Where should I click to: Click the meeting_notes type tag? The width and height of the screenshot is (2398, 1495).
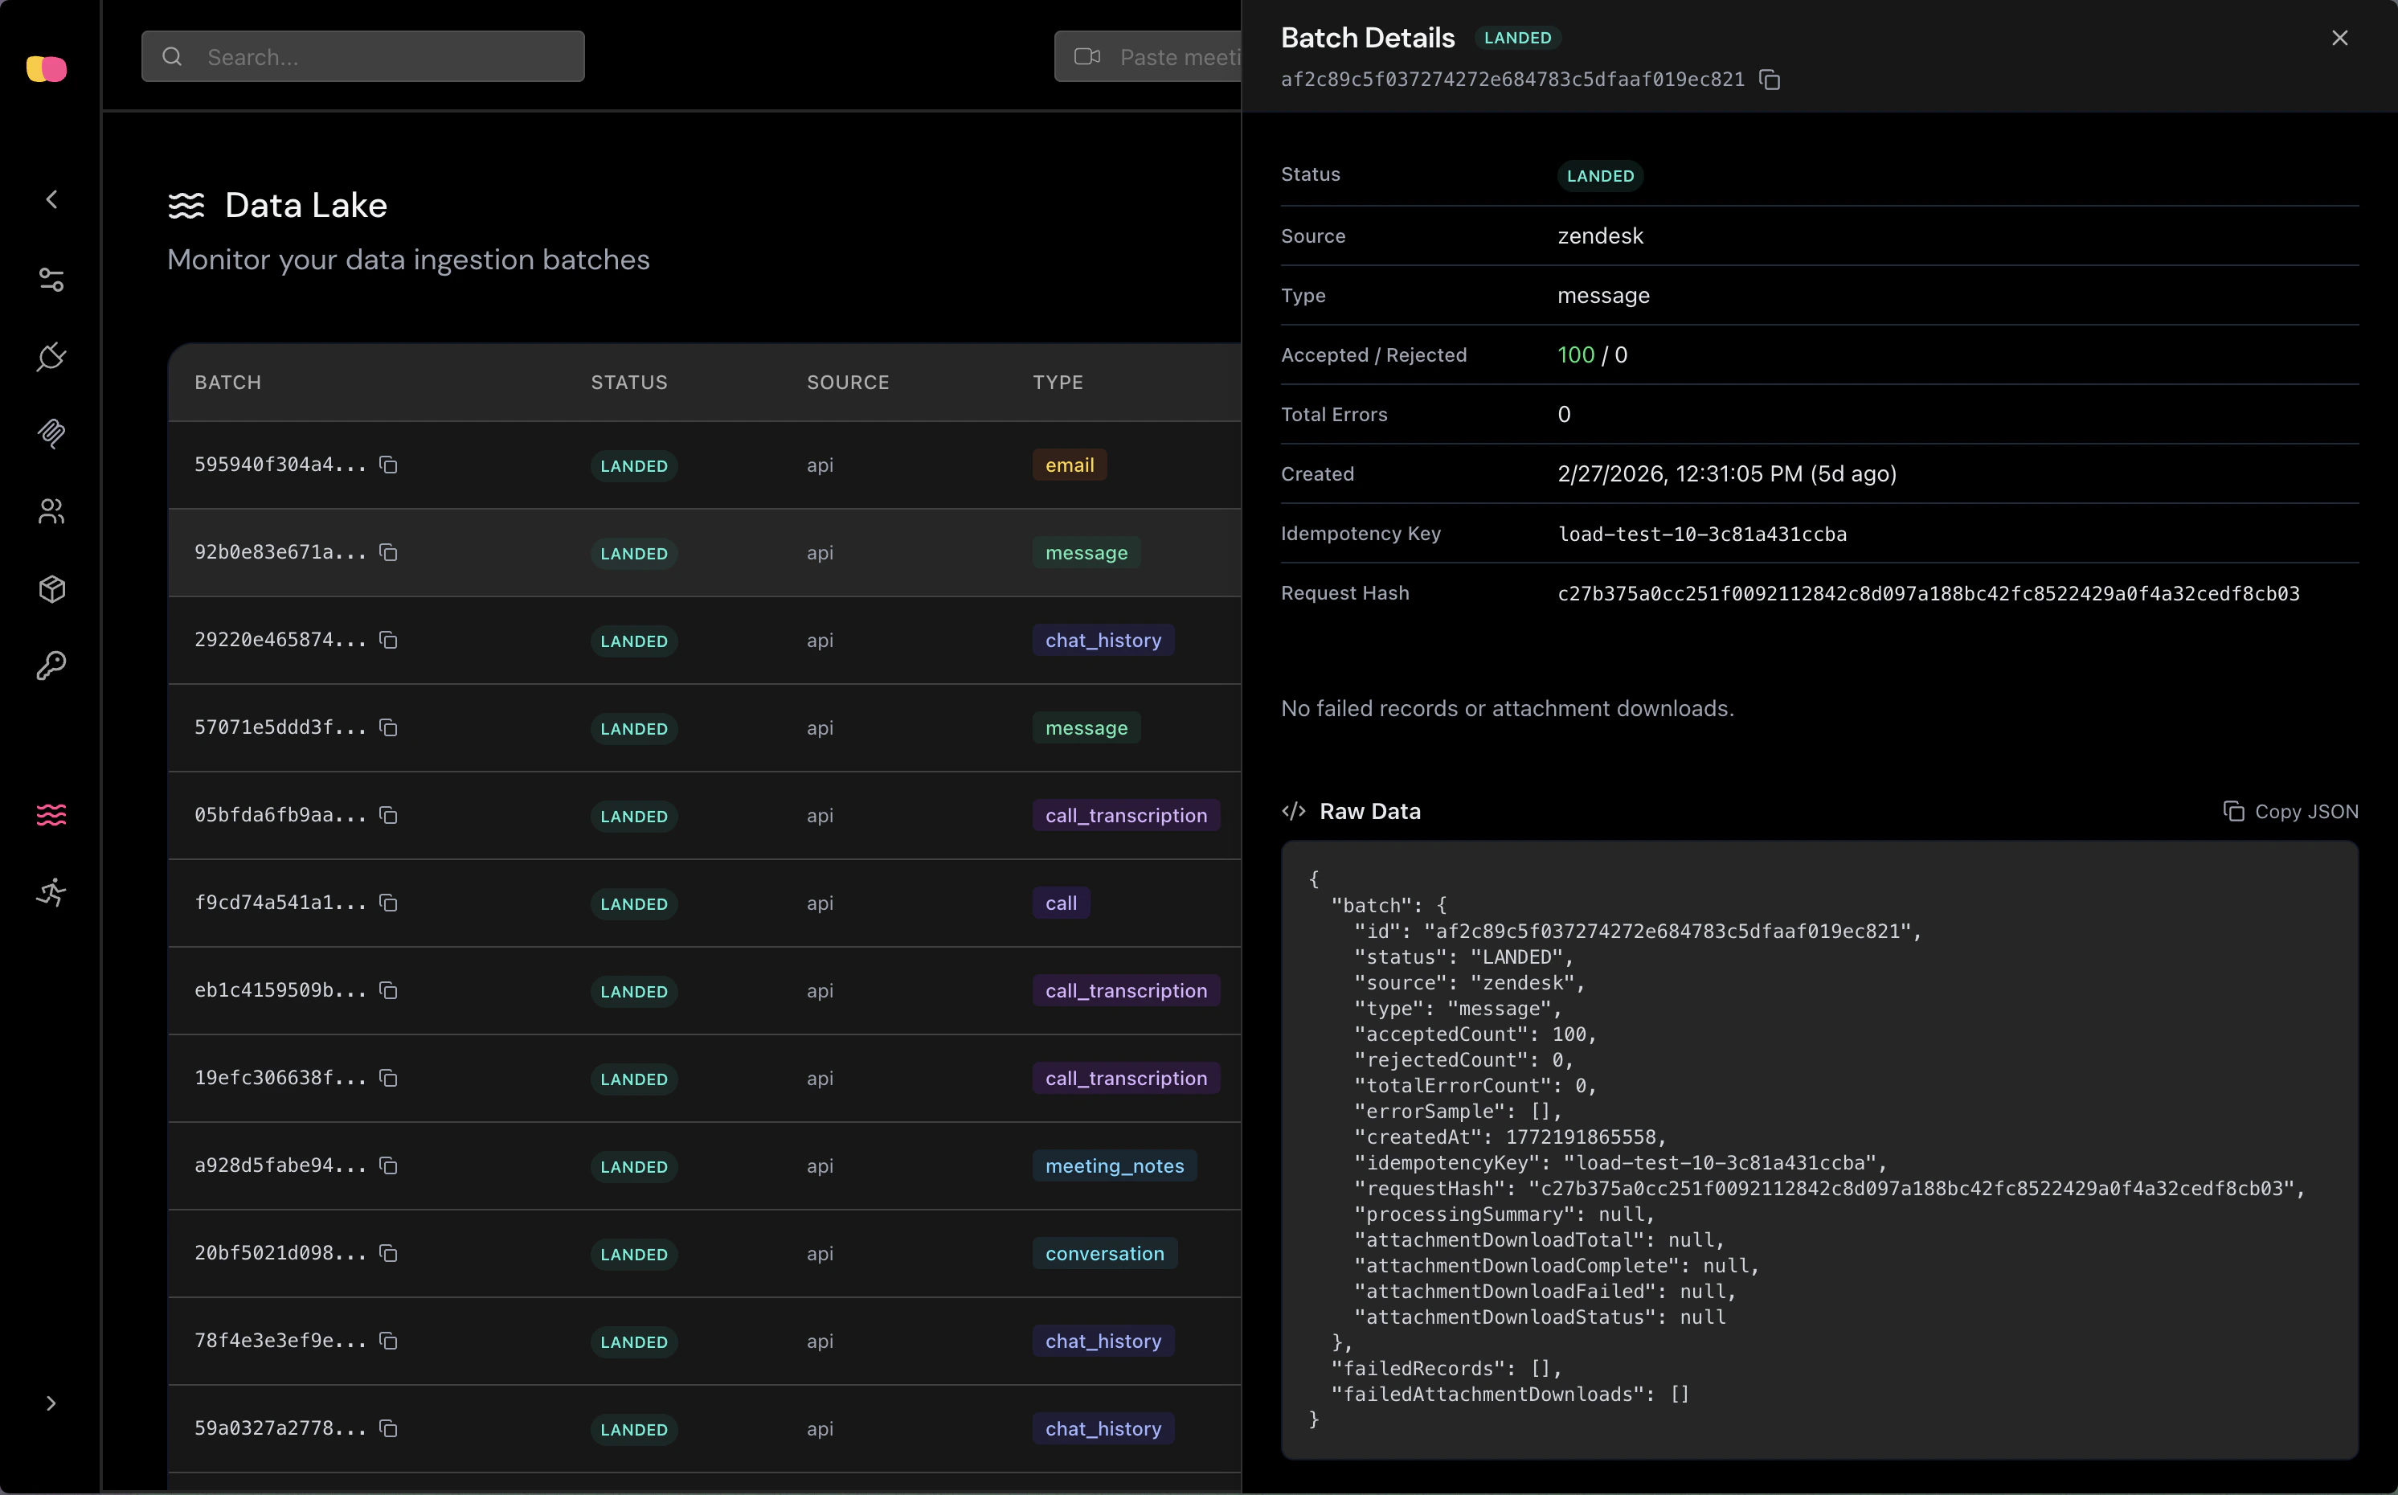pyautogui.click(x=1114, y=1165)
